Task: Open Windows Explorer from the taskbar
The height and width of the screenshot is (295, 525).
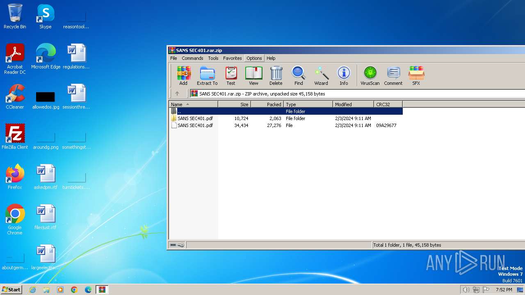Action: pyautogui.click(x=46, y=290)
